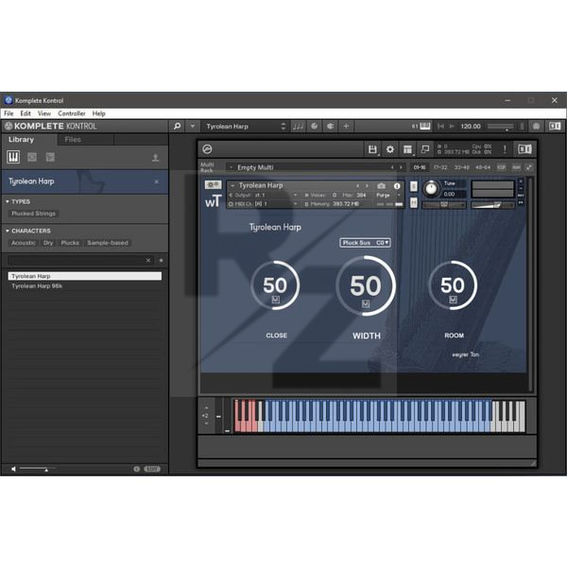The image size is (567, 567).
Task: Click the Kontakt logo icon
Action: (207, 149)
